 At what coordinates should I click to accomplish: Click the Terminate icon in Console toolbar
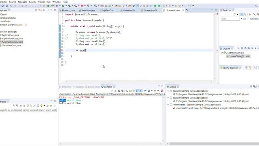[x=115, y=91]
